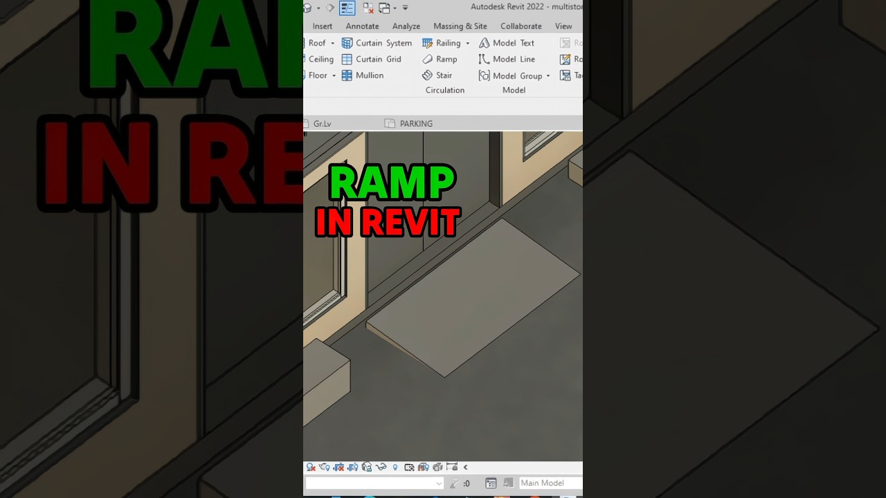Expand the Roof dropdown arrow

click(332, 43)
